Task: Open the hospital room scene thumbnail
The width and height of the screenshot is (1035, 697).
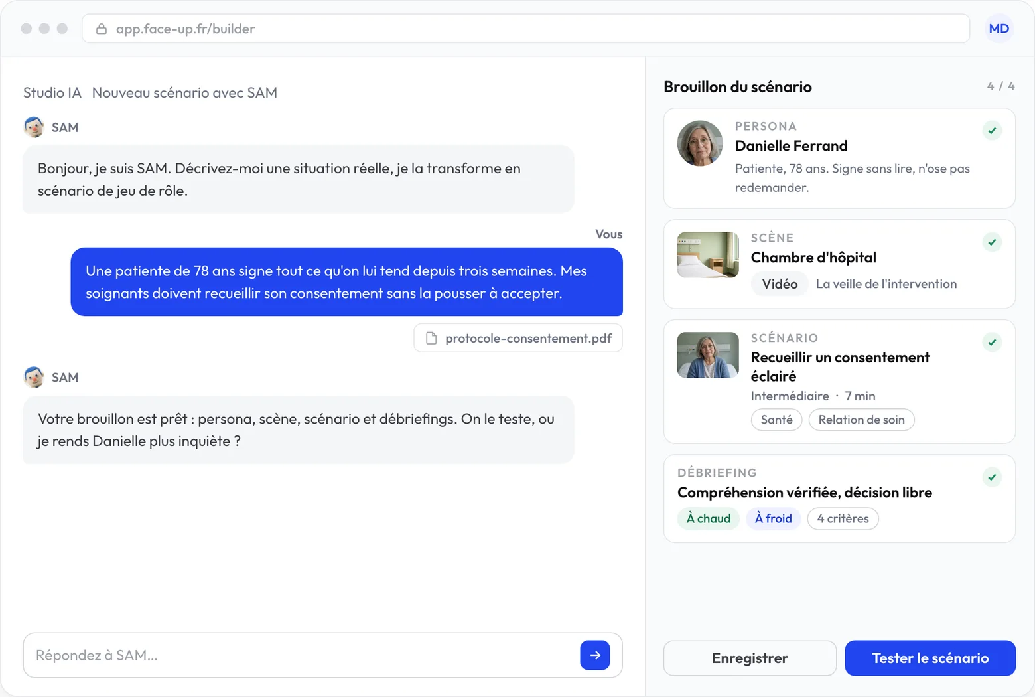Action: tap(708, 255)
